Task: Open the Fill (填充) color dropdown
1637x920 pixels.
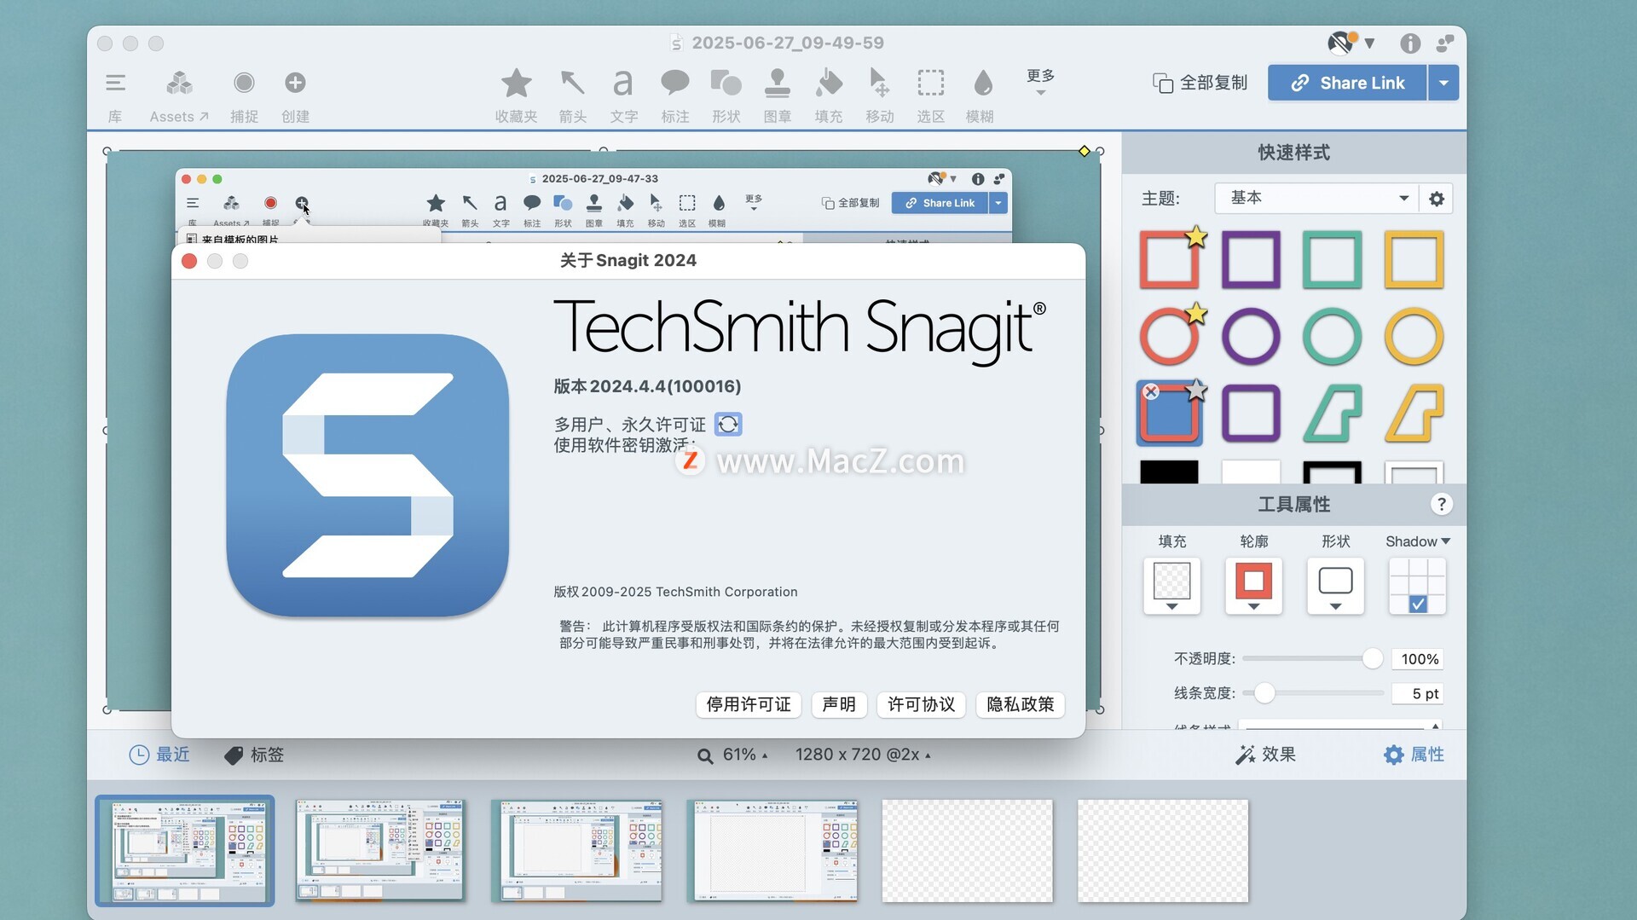Action: [x=1171, y=586]
